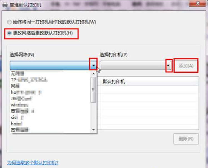Choose the first network entry starting with 无
Image resolution: width=208 pixels, height=168 pixels.
click(x=51, y=73)
